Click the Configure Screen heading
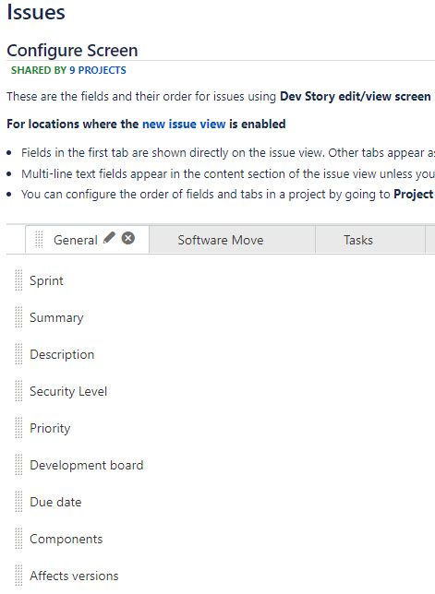Viewport: 435px width, 594px height. [x=72, y=51]
